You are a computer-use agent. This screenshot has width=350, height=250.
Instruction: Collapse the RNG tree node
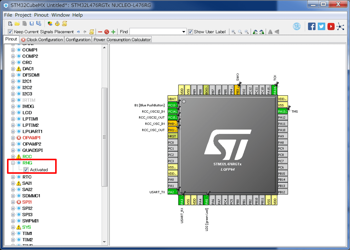click(13, 163)
